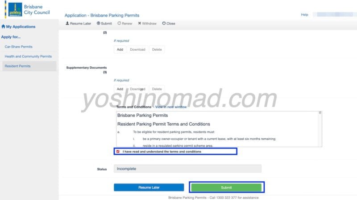
Task: Click the Help link
Action: click(x=304, y=15)
